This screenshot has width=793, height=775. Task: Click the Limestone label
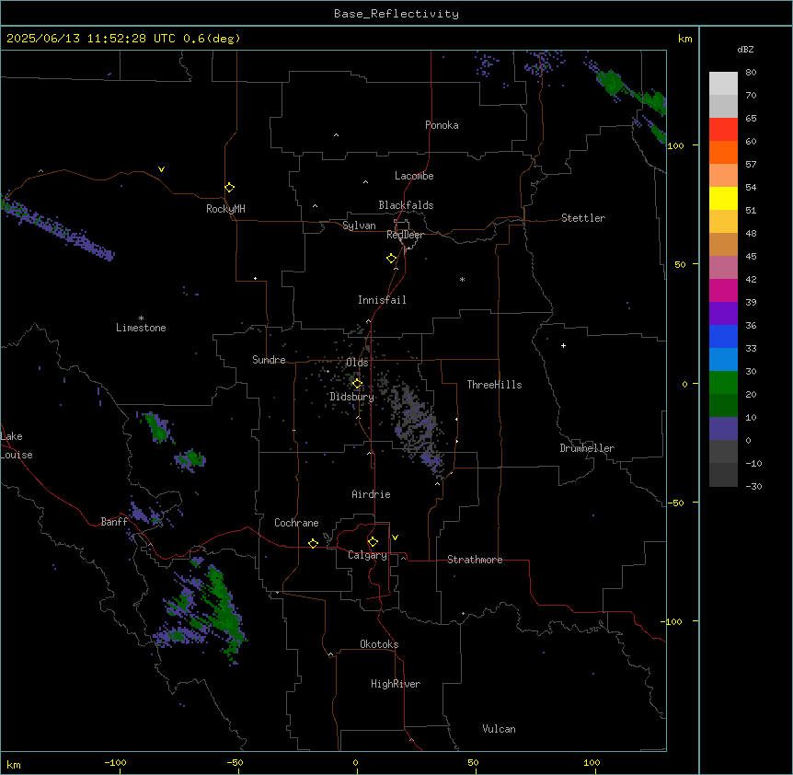pyautogui.click(x=141, y=328)
